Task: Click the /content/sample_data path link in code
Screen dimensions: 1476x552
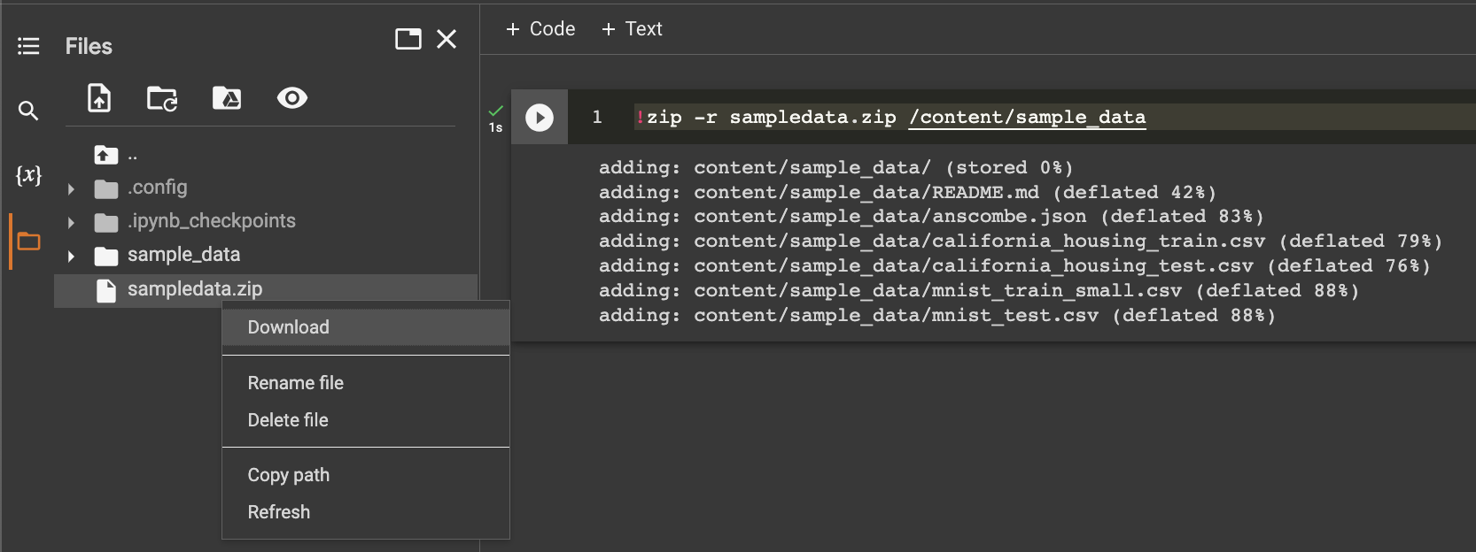Action: click(1027, 117)
